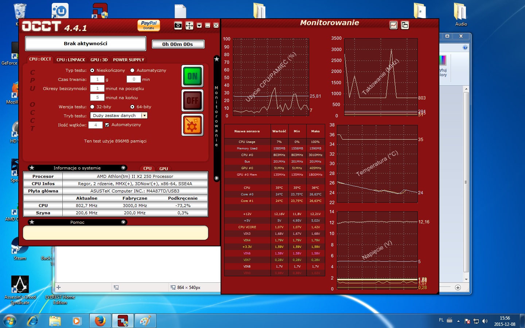Click the Ilość wątków number field
This screenshot has width=525, height=328.
pyautogui.click(x=96, y=125)
